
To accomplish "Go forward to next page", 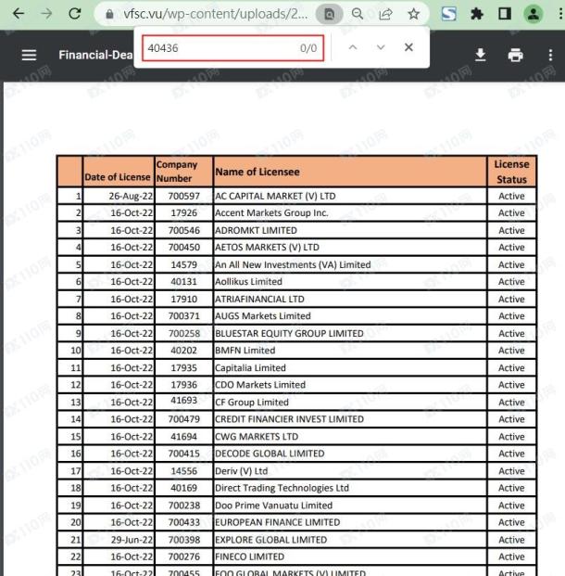I will [x=46, y=14].
